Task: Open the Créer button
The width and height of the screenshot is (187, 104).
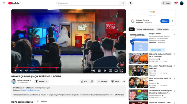Action: [x=166, y=3]
